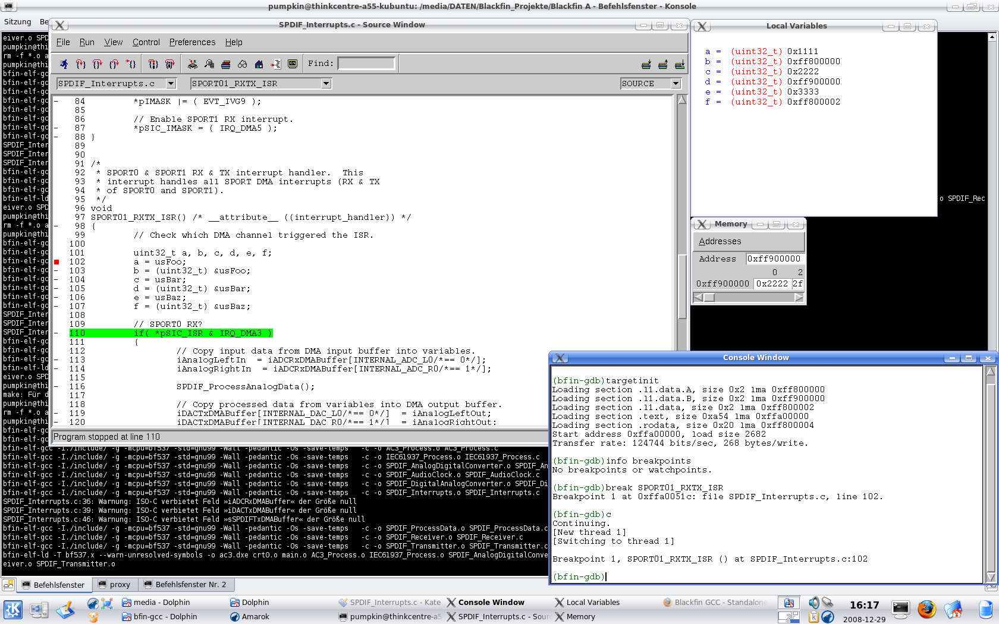Screen dimensions: 999x624
Task: Open the Console window icon
Action: (293, 64)
